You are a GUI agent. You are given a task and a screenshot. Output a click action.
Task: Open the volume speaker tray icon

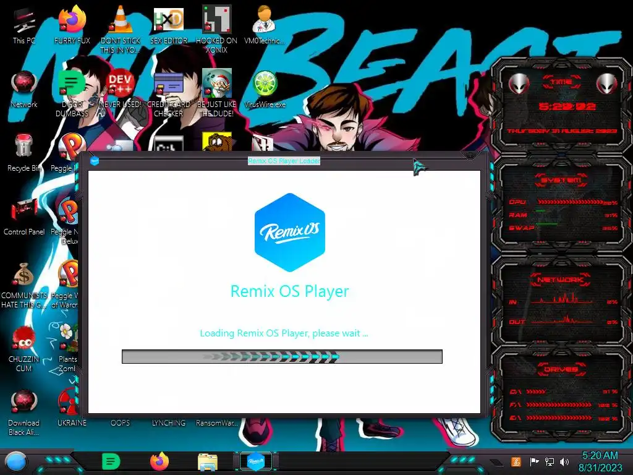tap(564, 461)
